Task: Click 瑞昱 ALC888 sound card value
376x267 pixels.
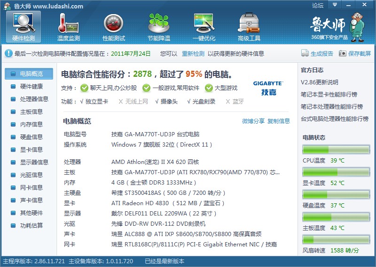Action: tap(186, 234)
